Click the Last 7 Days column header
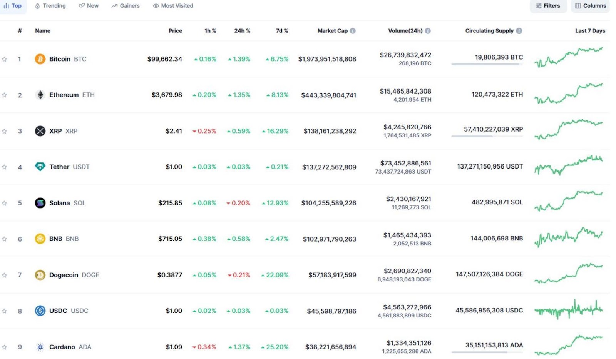Viewport: 616px width, 359px height. pos(590,31)
